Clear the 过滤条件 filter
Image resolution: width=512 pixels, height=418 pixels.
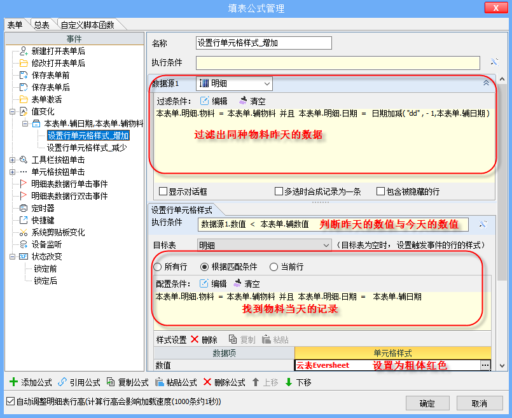click(x=252, y=101)
